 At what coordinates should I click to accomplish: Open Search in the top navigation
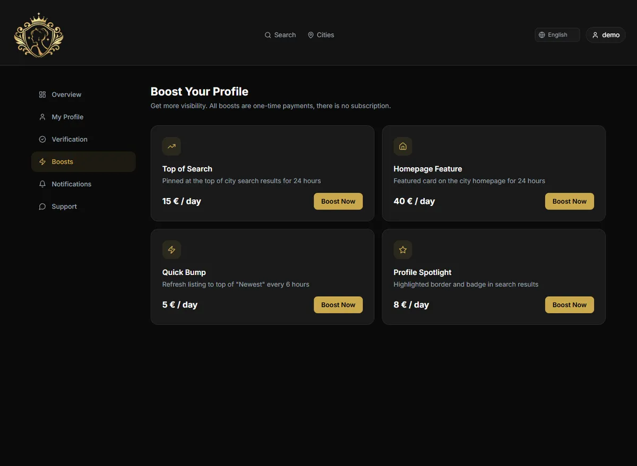pos(280,35)
